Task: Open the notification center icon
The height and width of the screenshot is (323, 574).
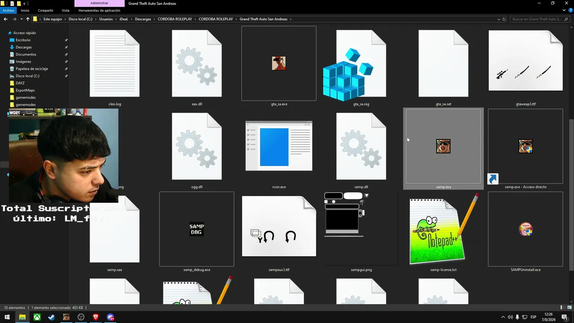Action: 565,317
